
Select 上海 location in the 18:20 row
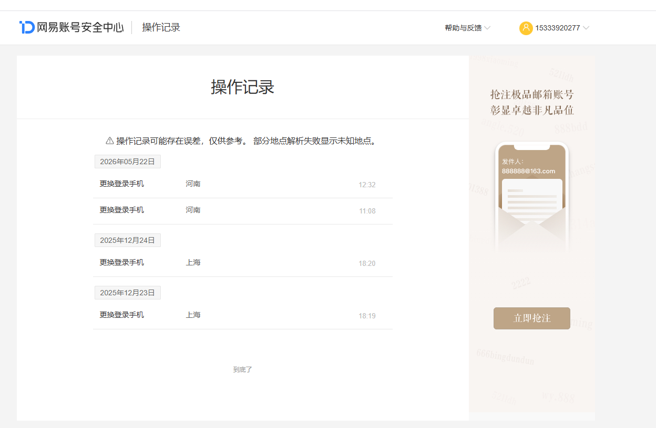[193, 263]
